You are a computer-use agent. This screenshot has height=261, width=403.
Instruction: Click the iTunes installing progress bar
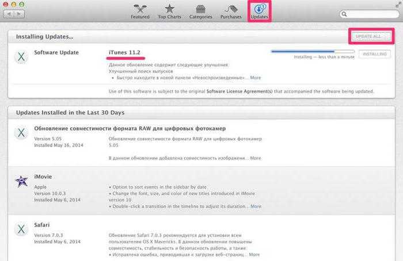point(313,52)
